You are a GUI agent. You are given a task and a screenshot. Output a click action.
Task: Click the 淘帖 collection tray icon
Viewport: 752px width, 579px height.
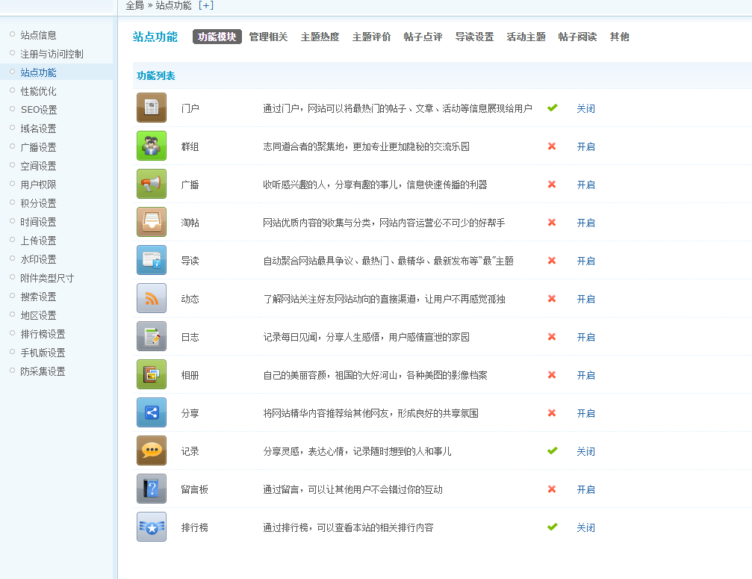[152, 222]
